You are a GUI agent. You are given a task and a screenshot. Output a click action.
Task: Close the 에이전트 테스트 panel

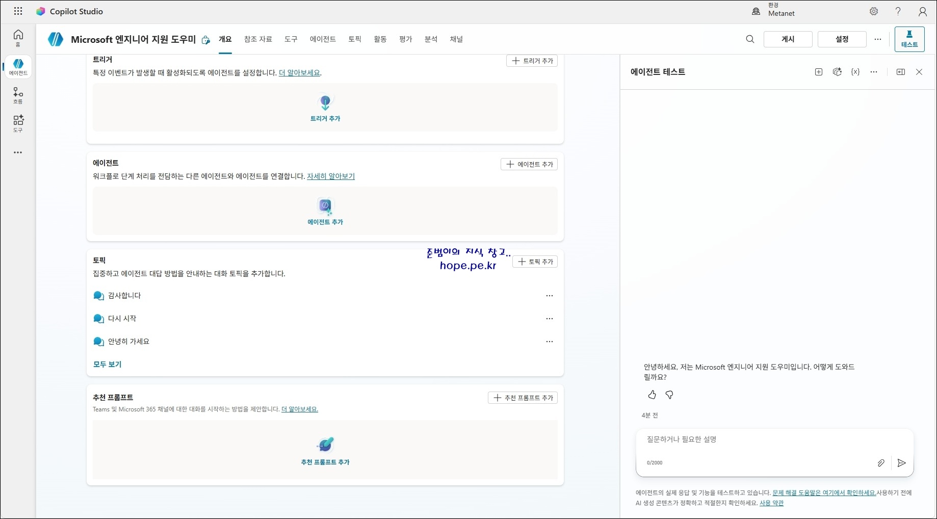919,72
